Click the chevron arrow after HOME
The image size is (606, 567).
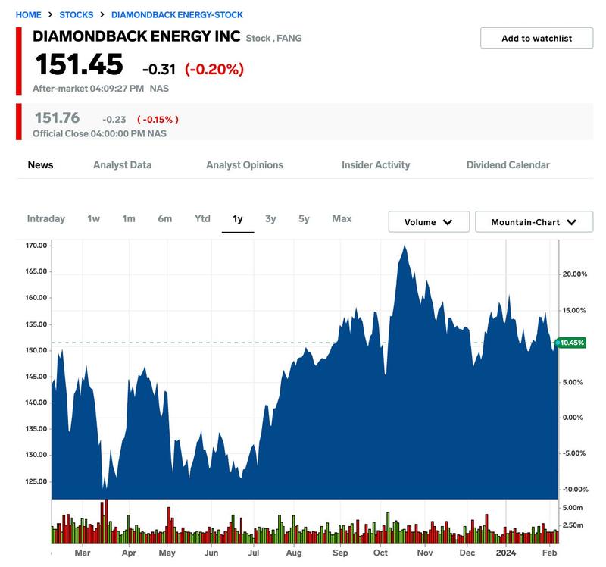coord(50,14)
